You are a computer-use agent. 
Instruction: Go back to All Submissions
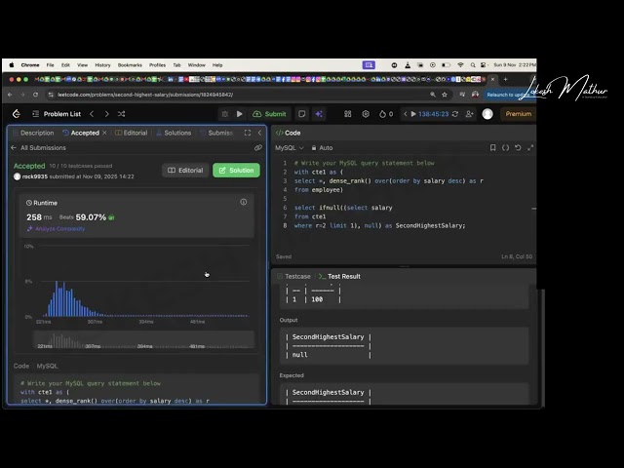pos(39,147)
